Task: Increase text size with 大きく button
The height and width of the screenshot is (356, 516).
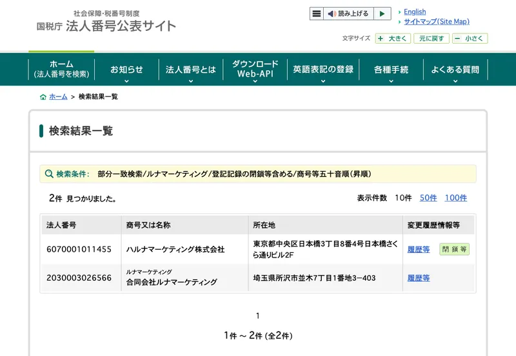Action: [393, 39]
